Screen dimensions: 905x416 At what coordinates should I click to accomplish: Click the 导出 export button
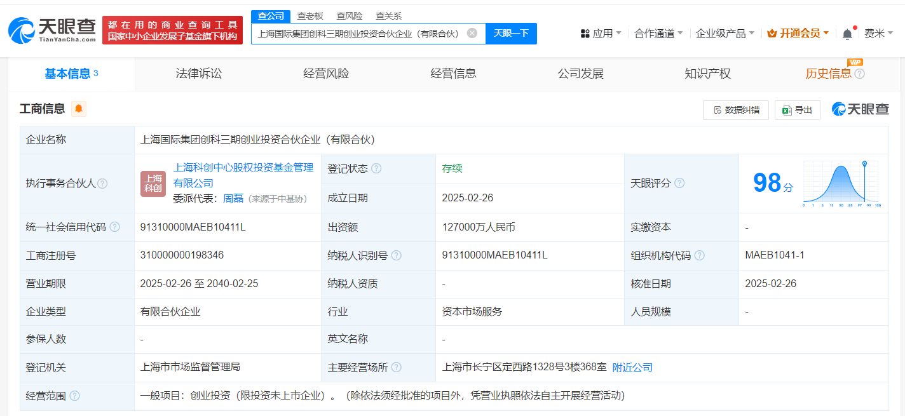pos(798,110)
